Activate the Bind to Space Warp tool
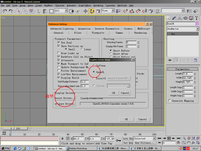 pyautogui.click(x=31, y=11)
